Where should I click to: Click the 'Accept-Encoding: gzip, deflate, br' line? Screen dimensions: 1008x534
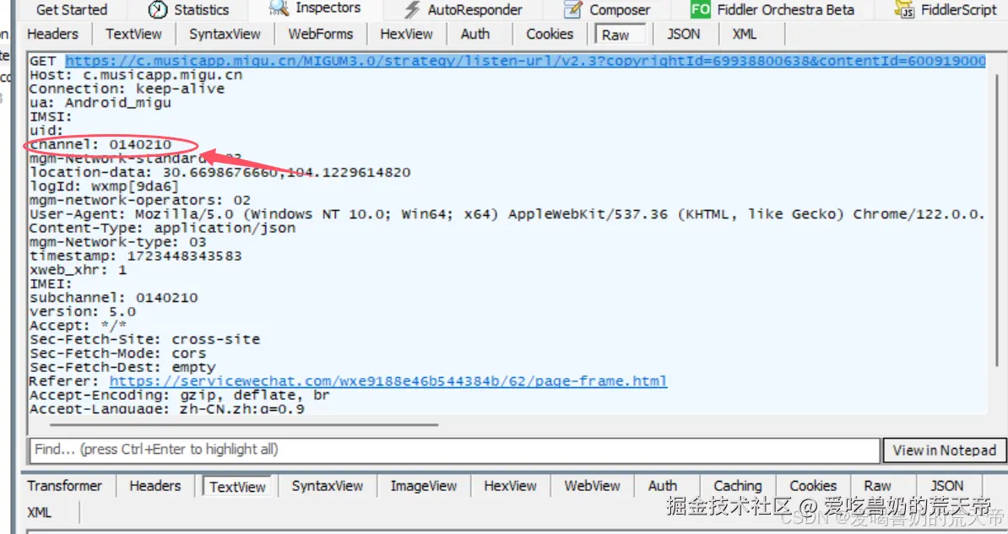pyautogui.click(x=179, y=395)
